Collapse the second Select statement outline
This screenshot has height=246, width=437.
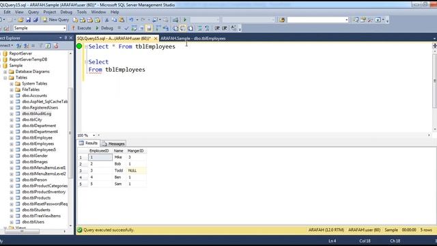[x=86, y=62]
